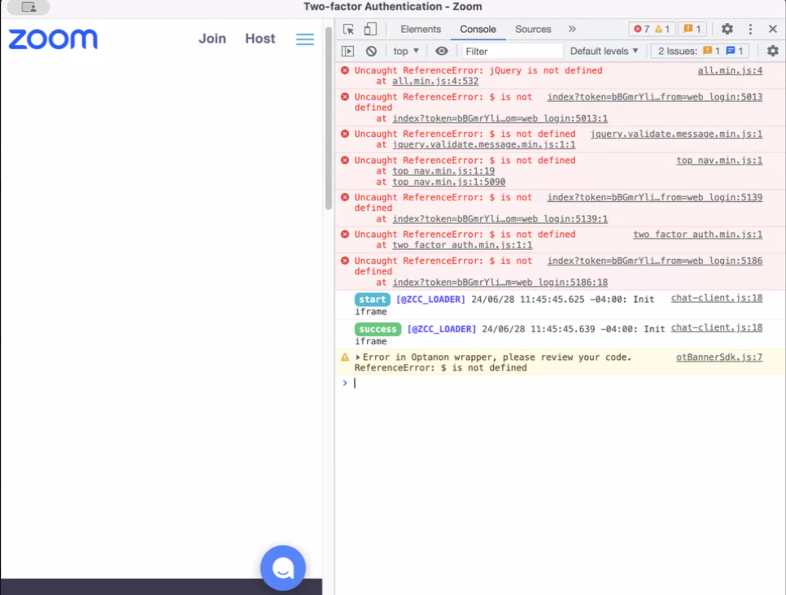Toggle the console sidebar panel icon
The height and width of the screenshot is (595, 786).
(348, 51)
